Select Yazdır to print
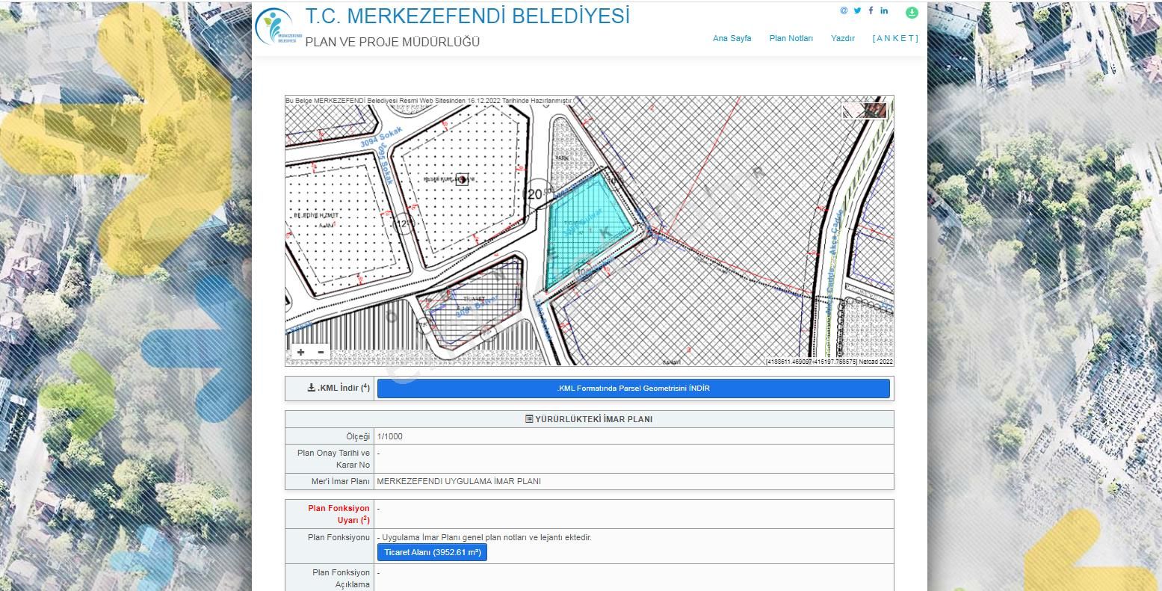Viewport: 1162px width, 591px height. coord(842,38)
